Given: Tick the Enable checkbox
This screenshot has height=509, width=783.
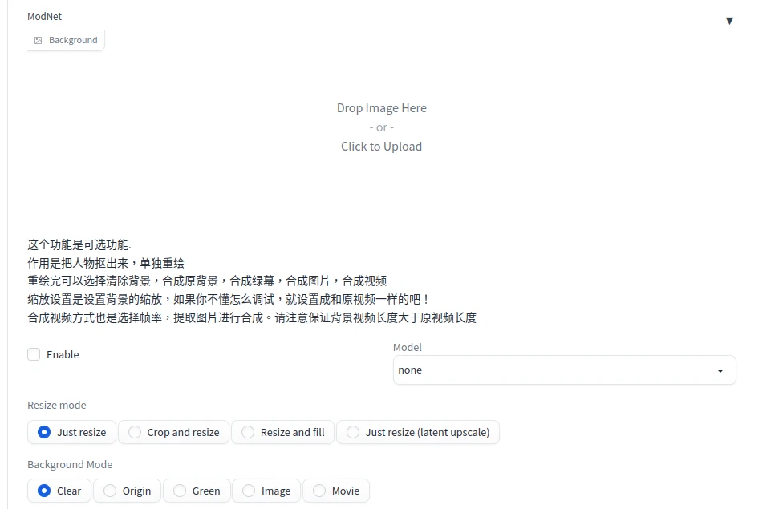Looking at the screenshot, I should coord(34,354).
